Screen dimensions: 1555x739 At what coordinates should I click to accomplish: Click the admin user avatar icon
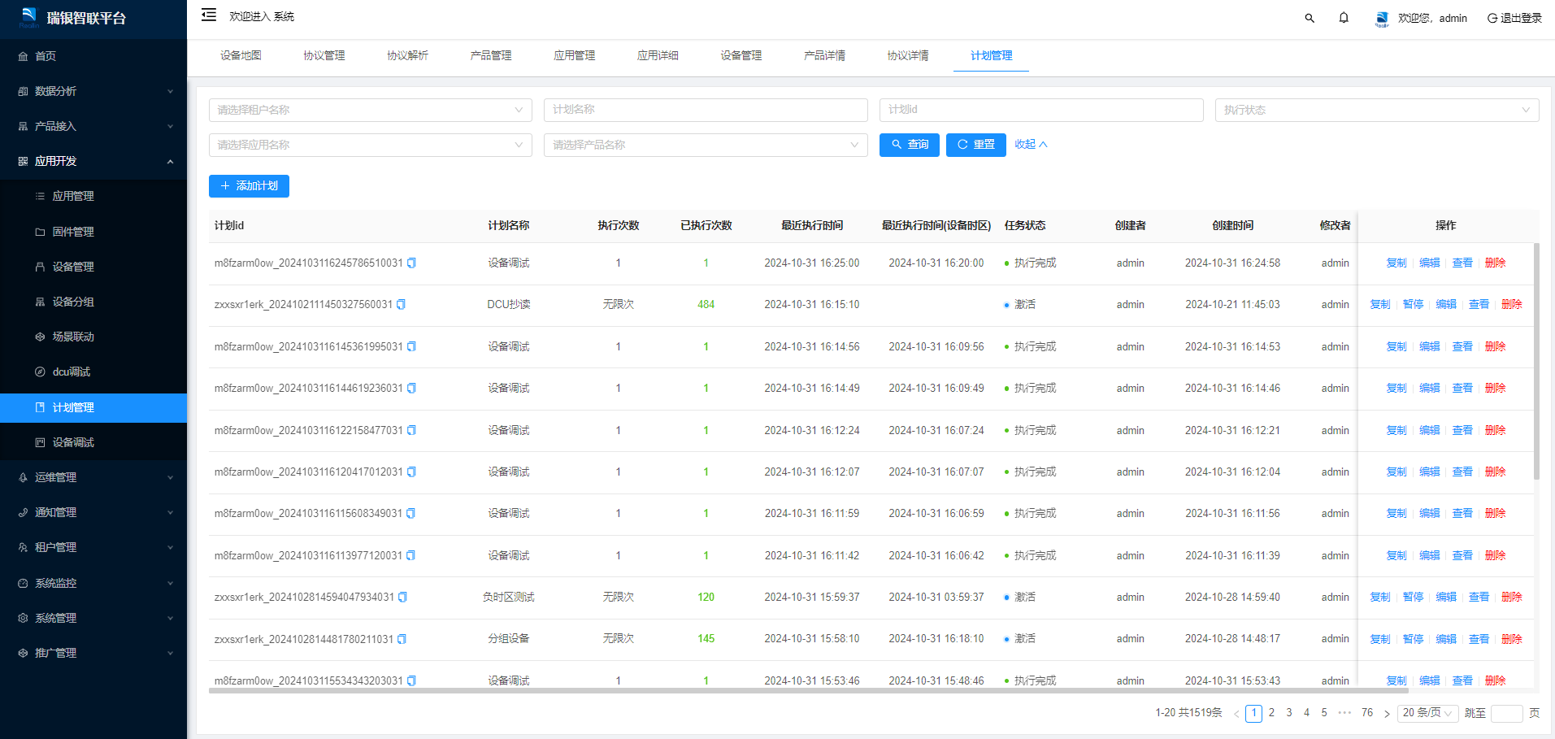(1382, 18)
